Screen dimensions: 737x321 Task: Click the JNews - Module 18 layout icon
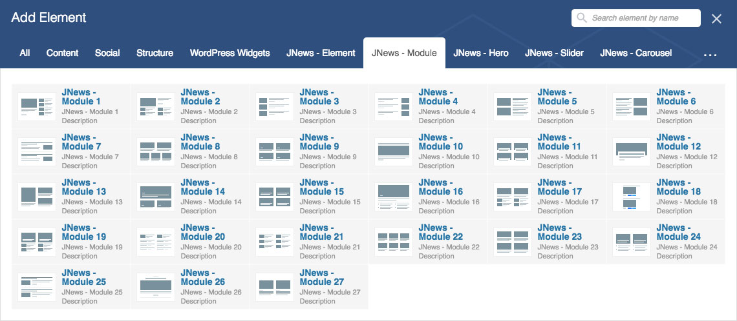click(x=632, y=197)
